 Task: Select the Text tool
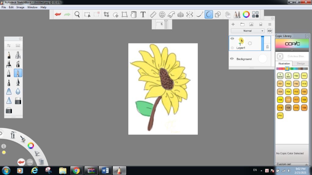coord(143,15)
